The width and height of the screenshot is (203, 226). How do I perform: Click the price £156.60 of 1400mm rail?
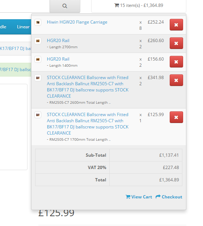click(x=156, y=59)
